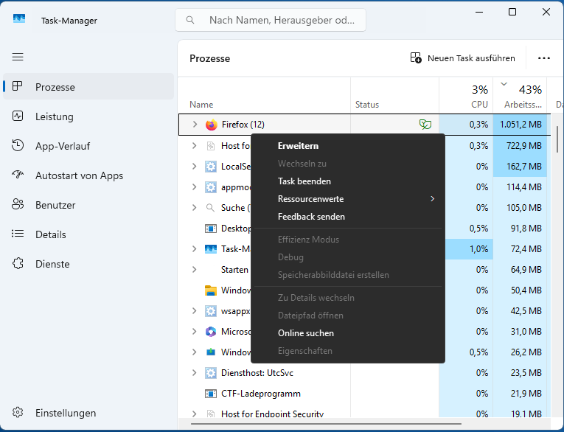The height and width of the screenshot is (432, 564).
Task: Sort by the Status column header
Action: 394,95
